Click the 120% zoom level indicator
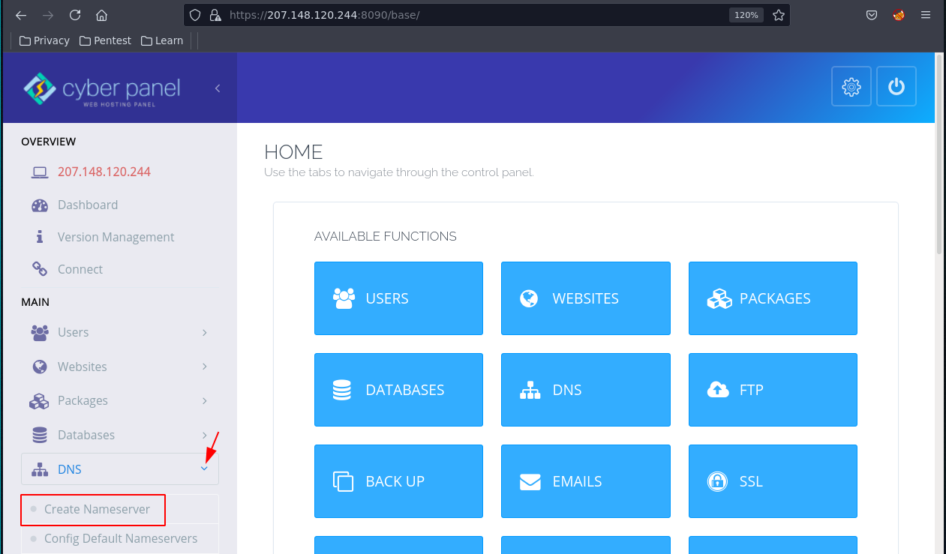 [x=746, y=15]
